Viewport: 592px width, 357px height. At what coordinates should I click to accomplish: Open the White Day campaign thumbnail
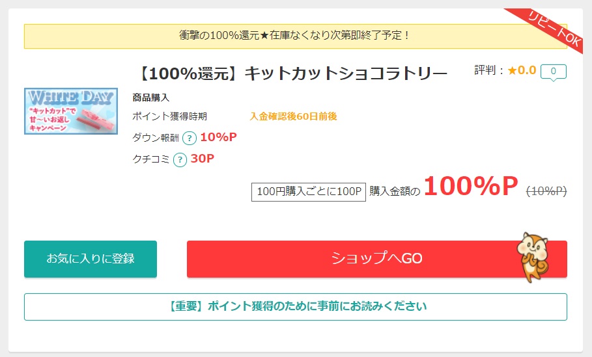click(x=71, y=111)
